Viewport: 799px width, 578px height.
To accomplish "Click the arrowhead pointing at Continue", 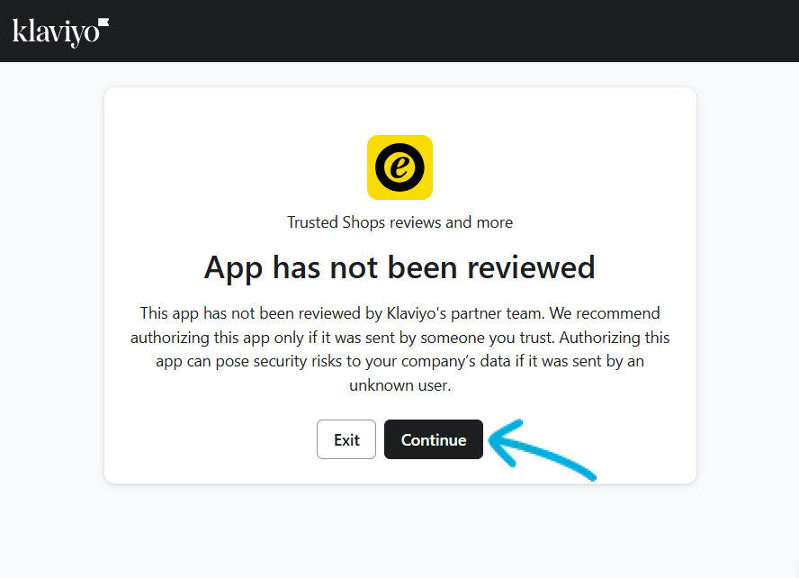I will [x=506, y=441].
